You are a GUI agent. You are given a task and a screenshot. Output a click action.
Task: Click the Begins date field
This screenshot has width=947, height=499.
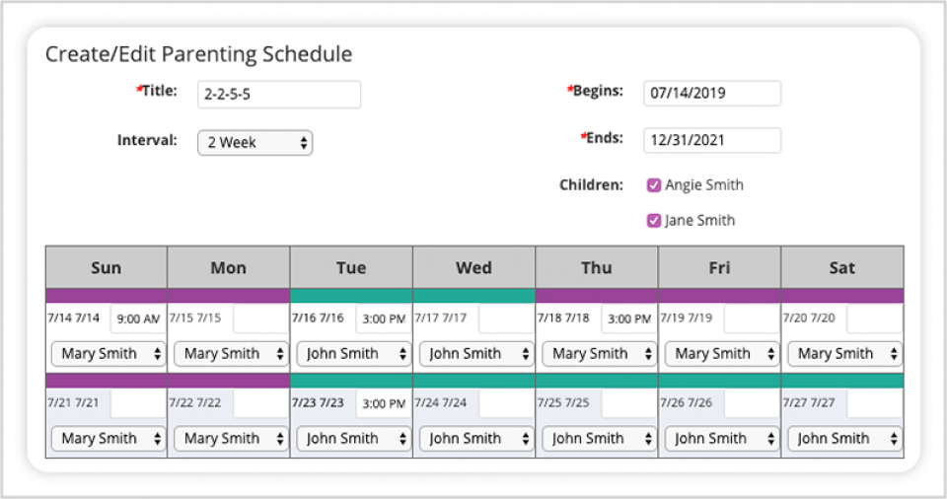click(711, 94)
